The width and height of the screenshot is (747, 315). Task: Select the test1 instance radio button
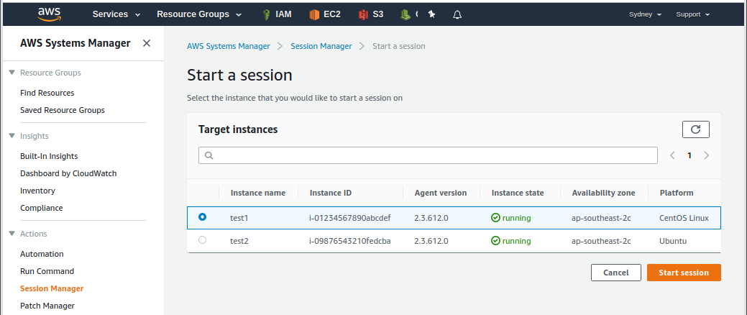[203, 216]
